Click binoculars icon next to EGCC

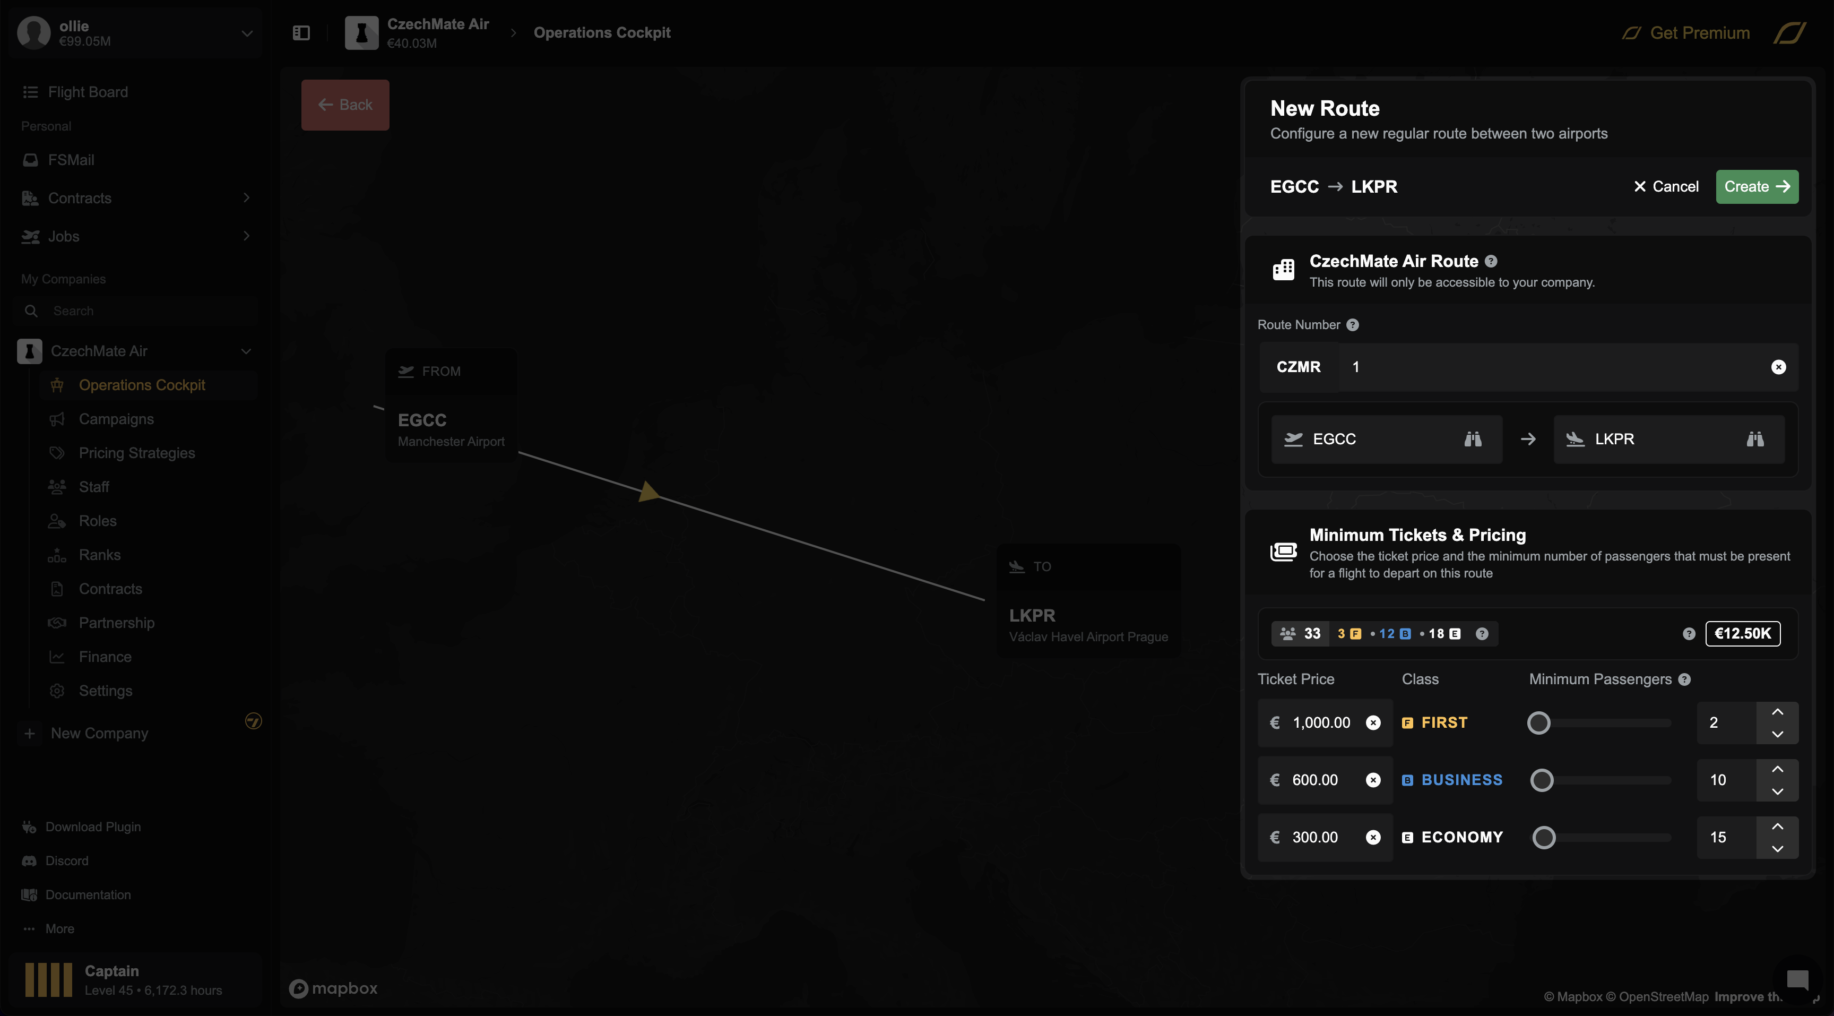click(1472, 438)
